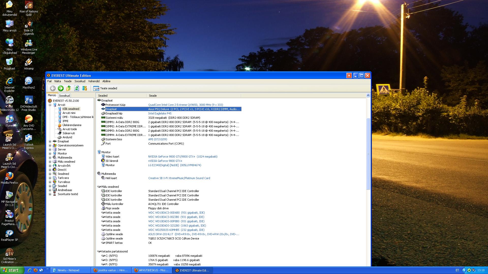This screenshot has width=488, height=274.
Task: Open the Rise Of Legends desktop icon
Action: [x=29, y=27]
